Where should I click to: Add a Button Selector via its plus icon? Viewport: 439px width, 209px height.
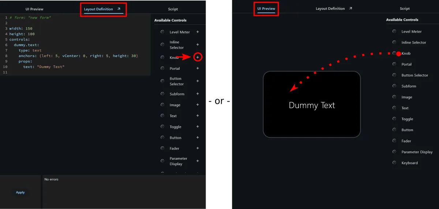click(198, 81)
